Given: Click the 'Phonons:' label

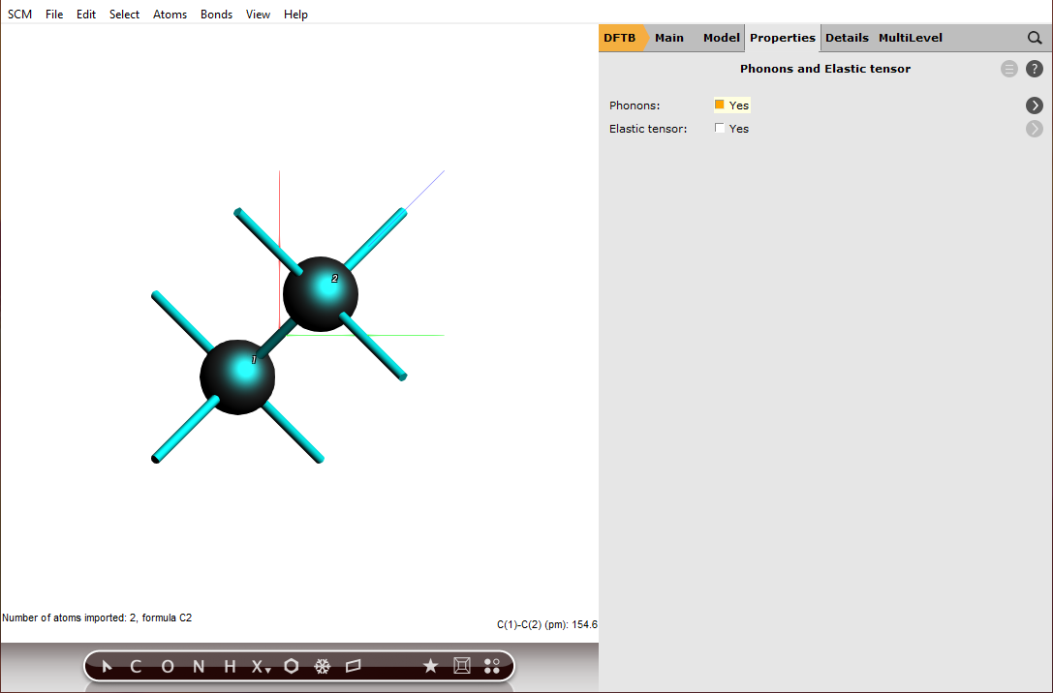Looking at the screenshot, I should (x=635, y=105).
